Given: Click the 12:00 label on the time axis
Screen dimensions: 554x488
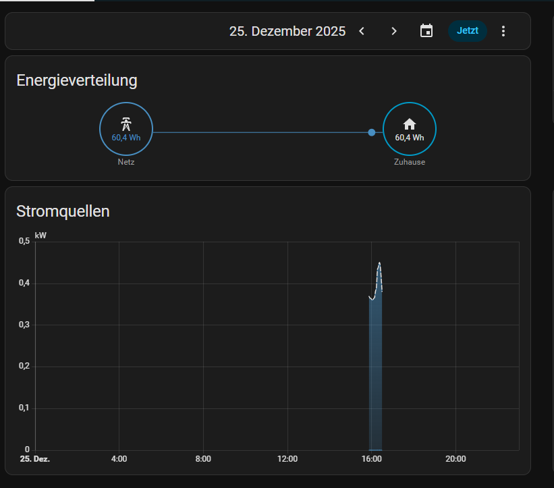Looking at the screenshot, I should [287, 459].
